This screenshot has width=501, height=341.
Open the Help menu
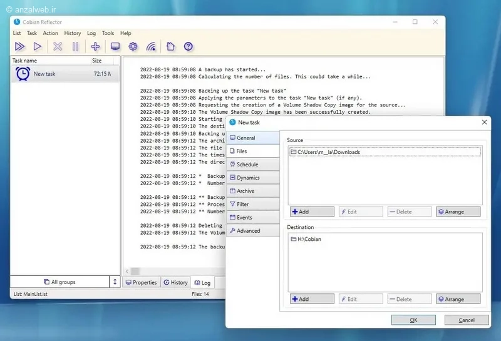(126, 33)
